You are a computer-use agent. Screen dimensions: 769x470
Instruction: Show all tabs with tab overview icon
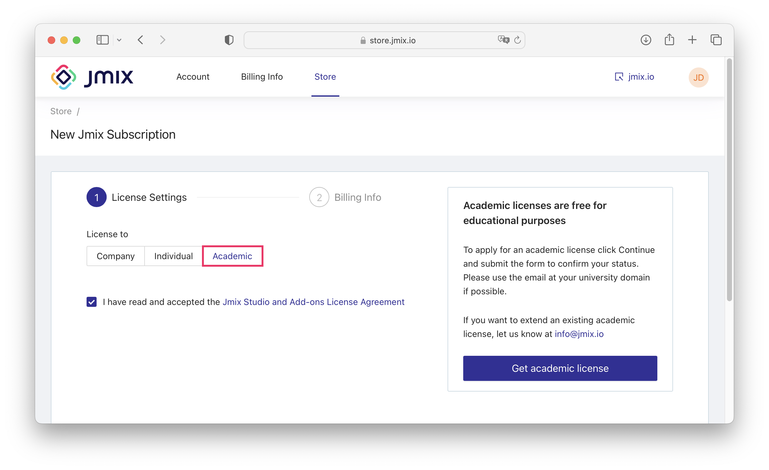click(716, 40)
